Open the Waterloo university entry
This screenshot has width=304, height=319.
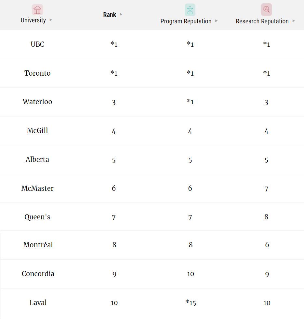click(x=37, y=102)
